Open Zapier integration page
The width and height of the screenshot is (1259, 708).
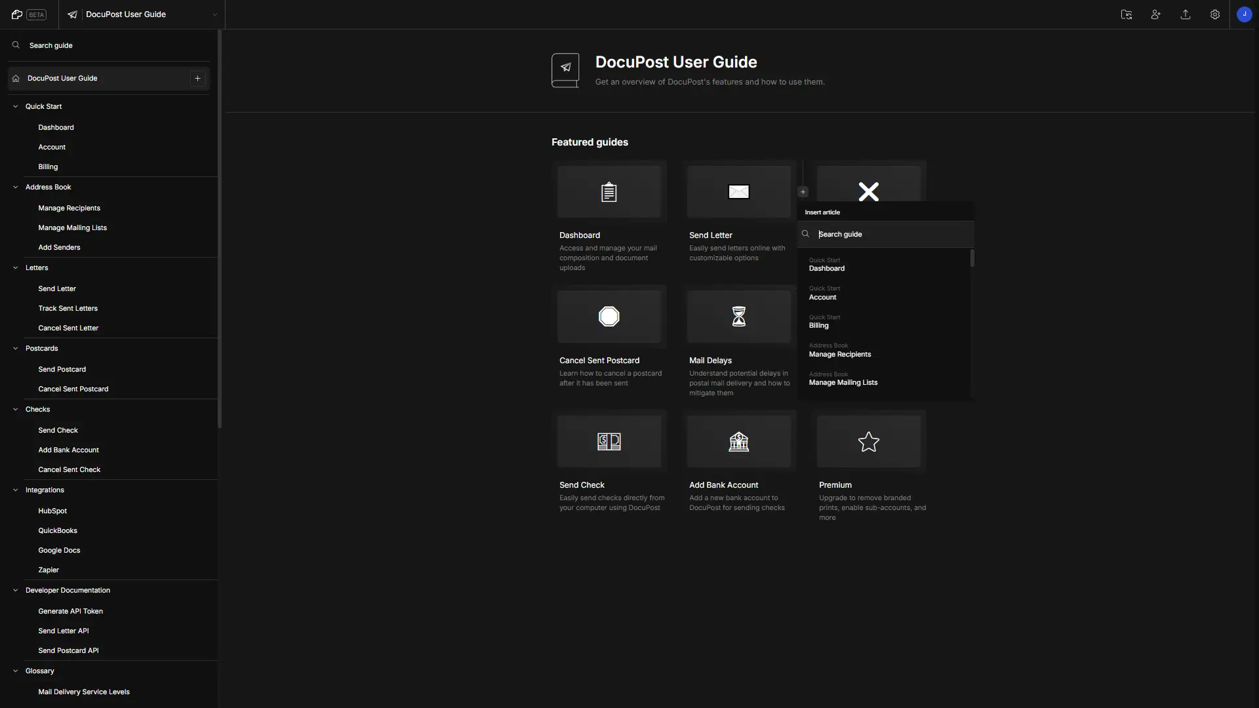pyautogui.click(x=49, y=570)
